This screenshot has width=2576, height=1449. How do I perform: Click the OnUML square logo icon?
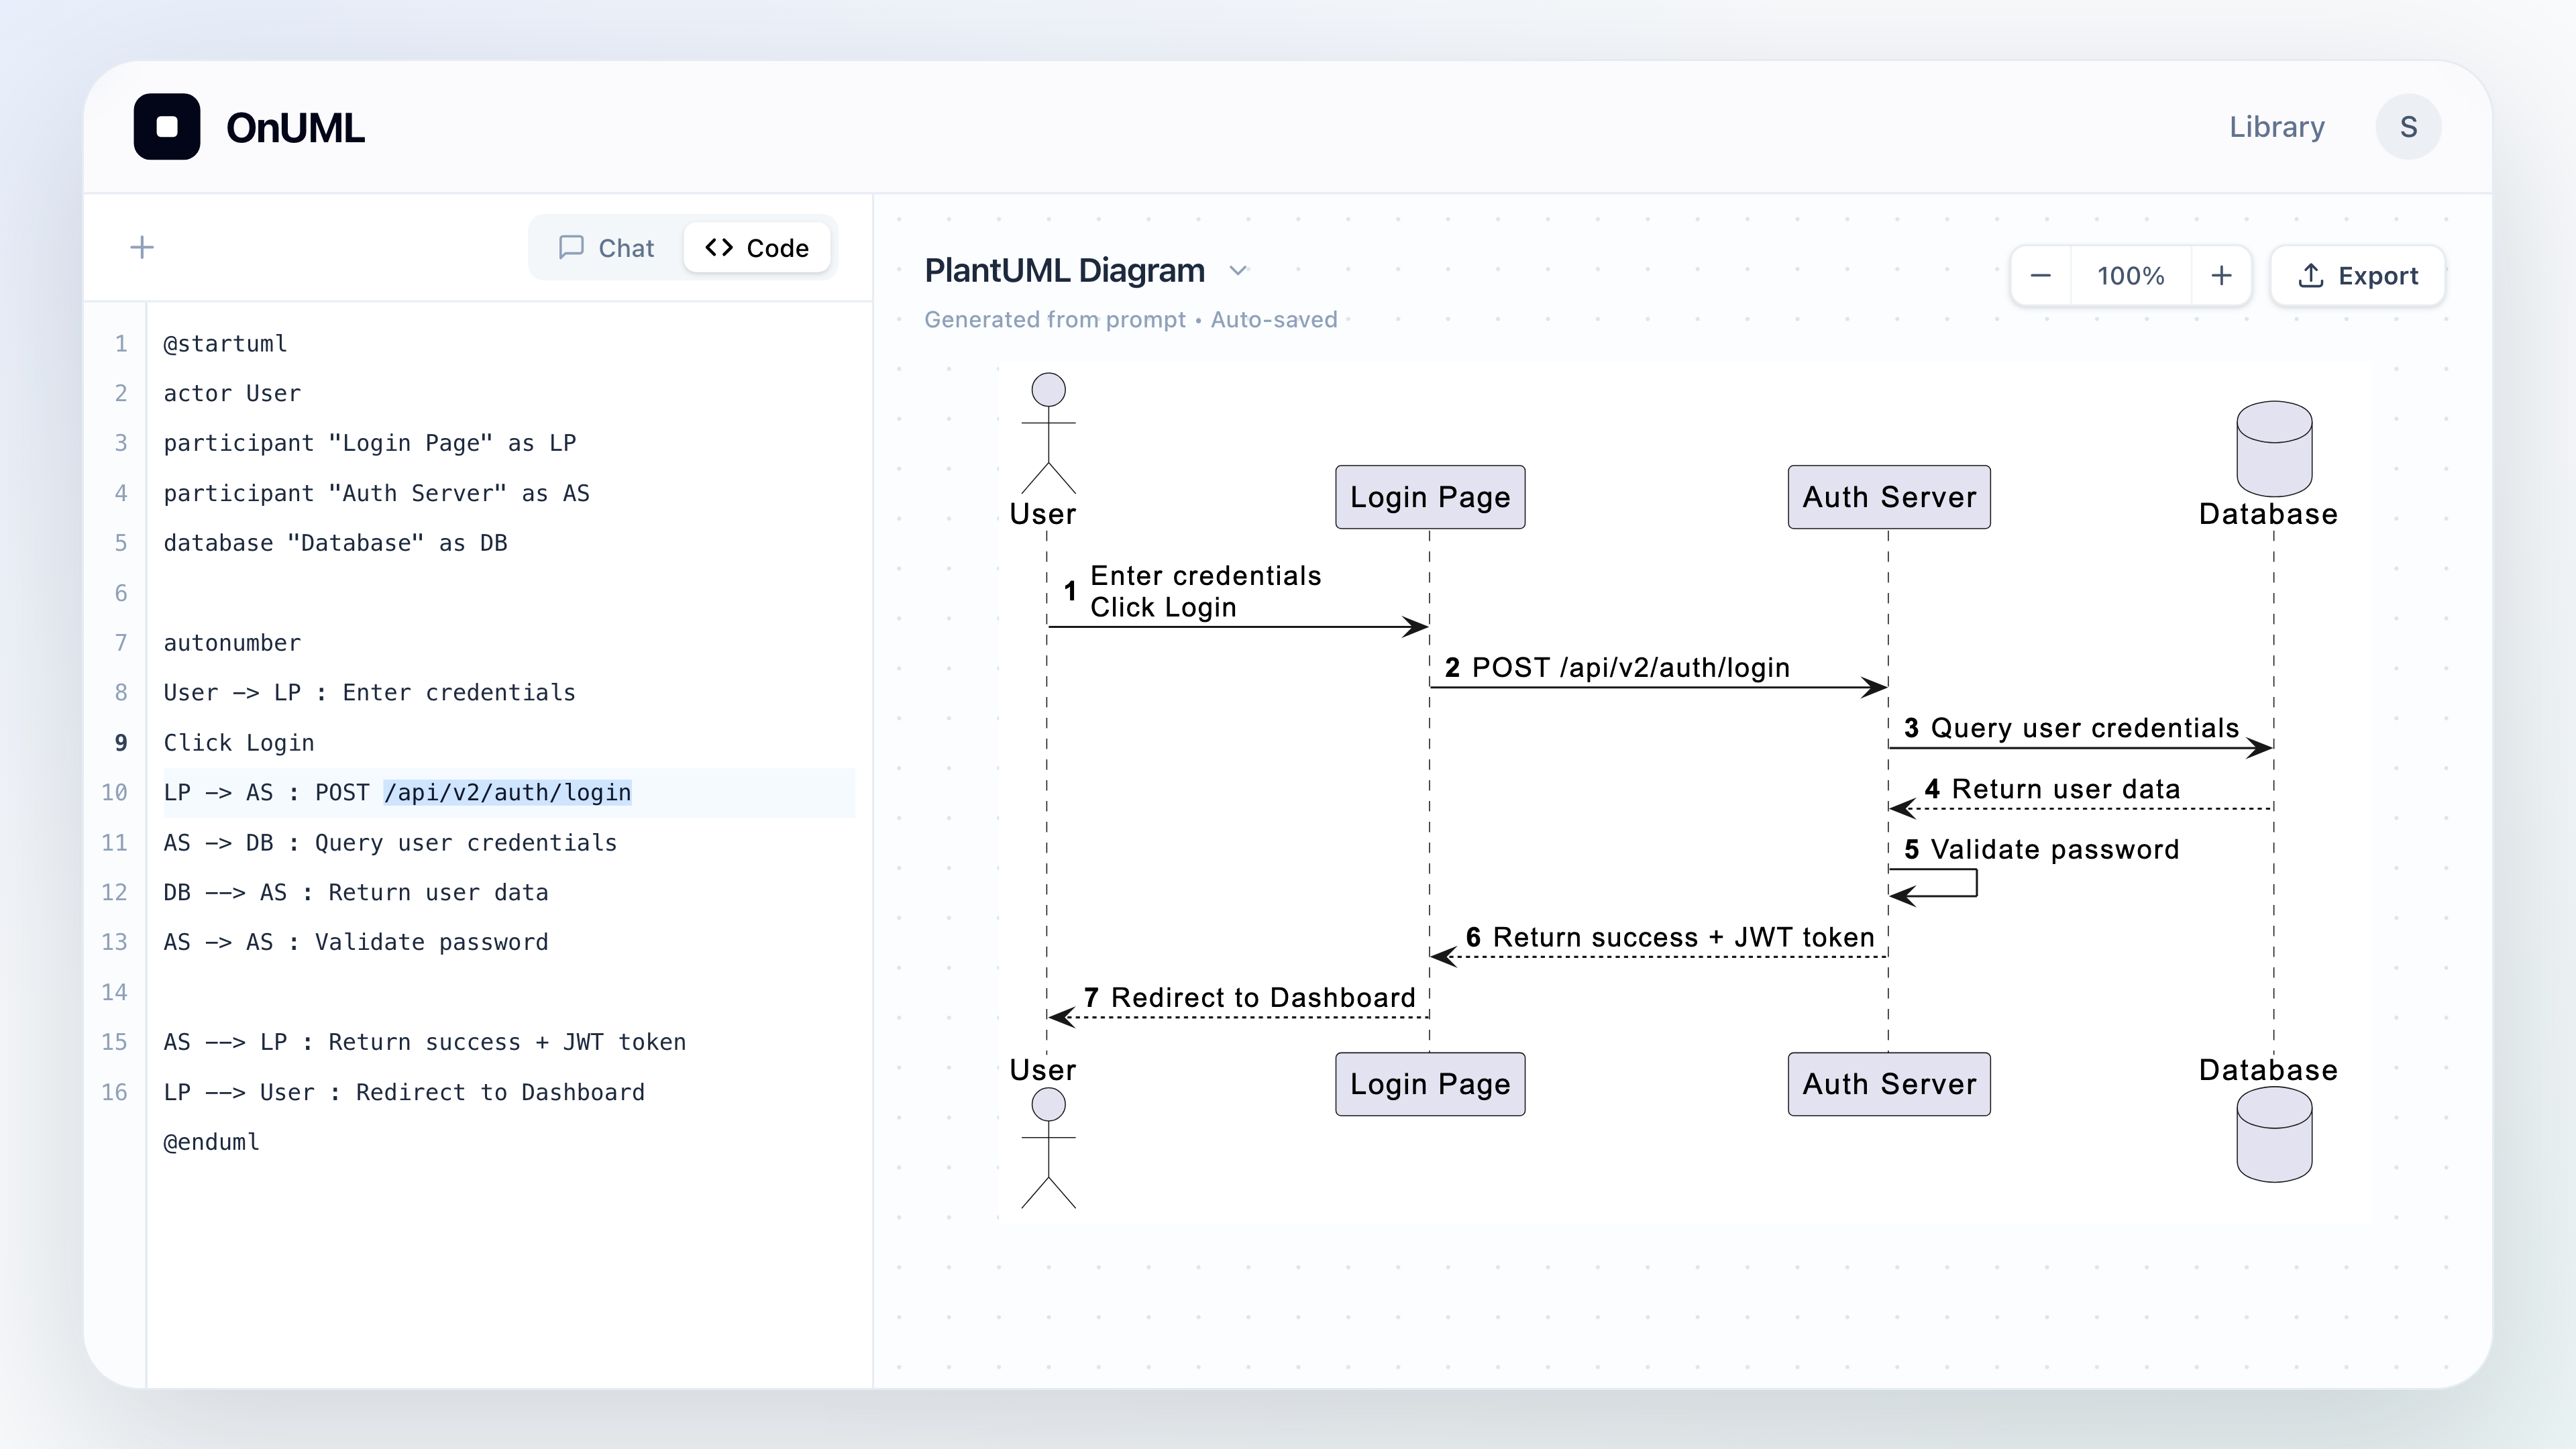point(167,127)
